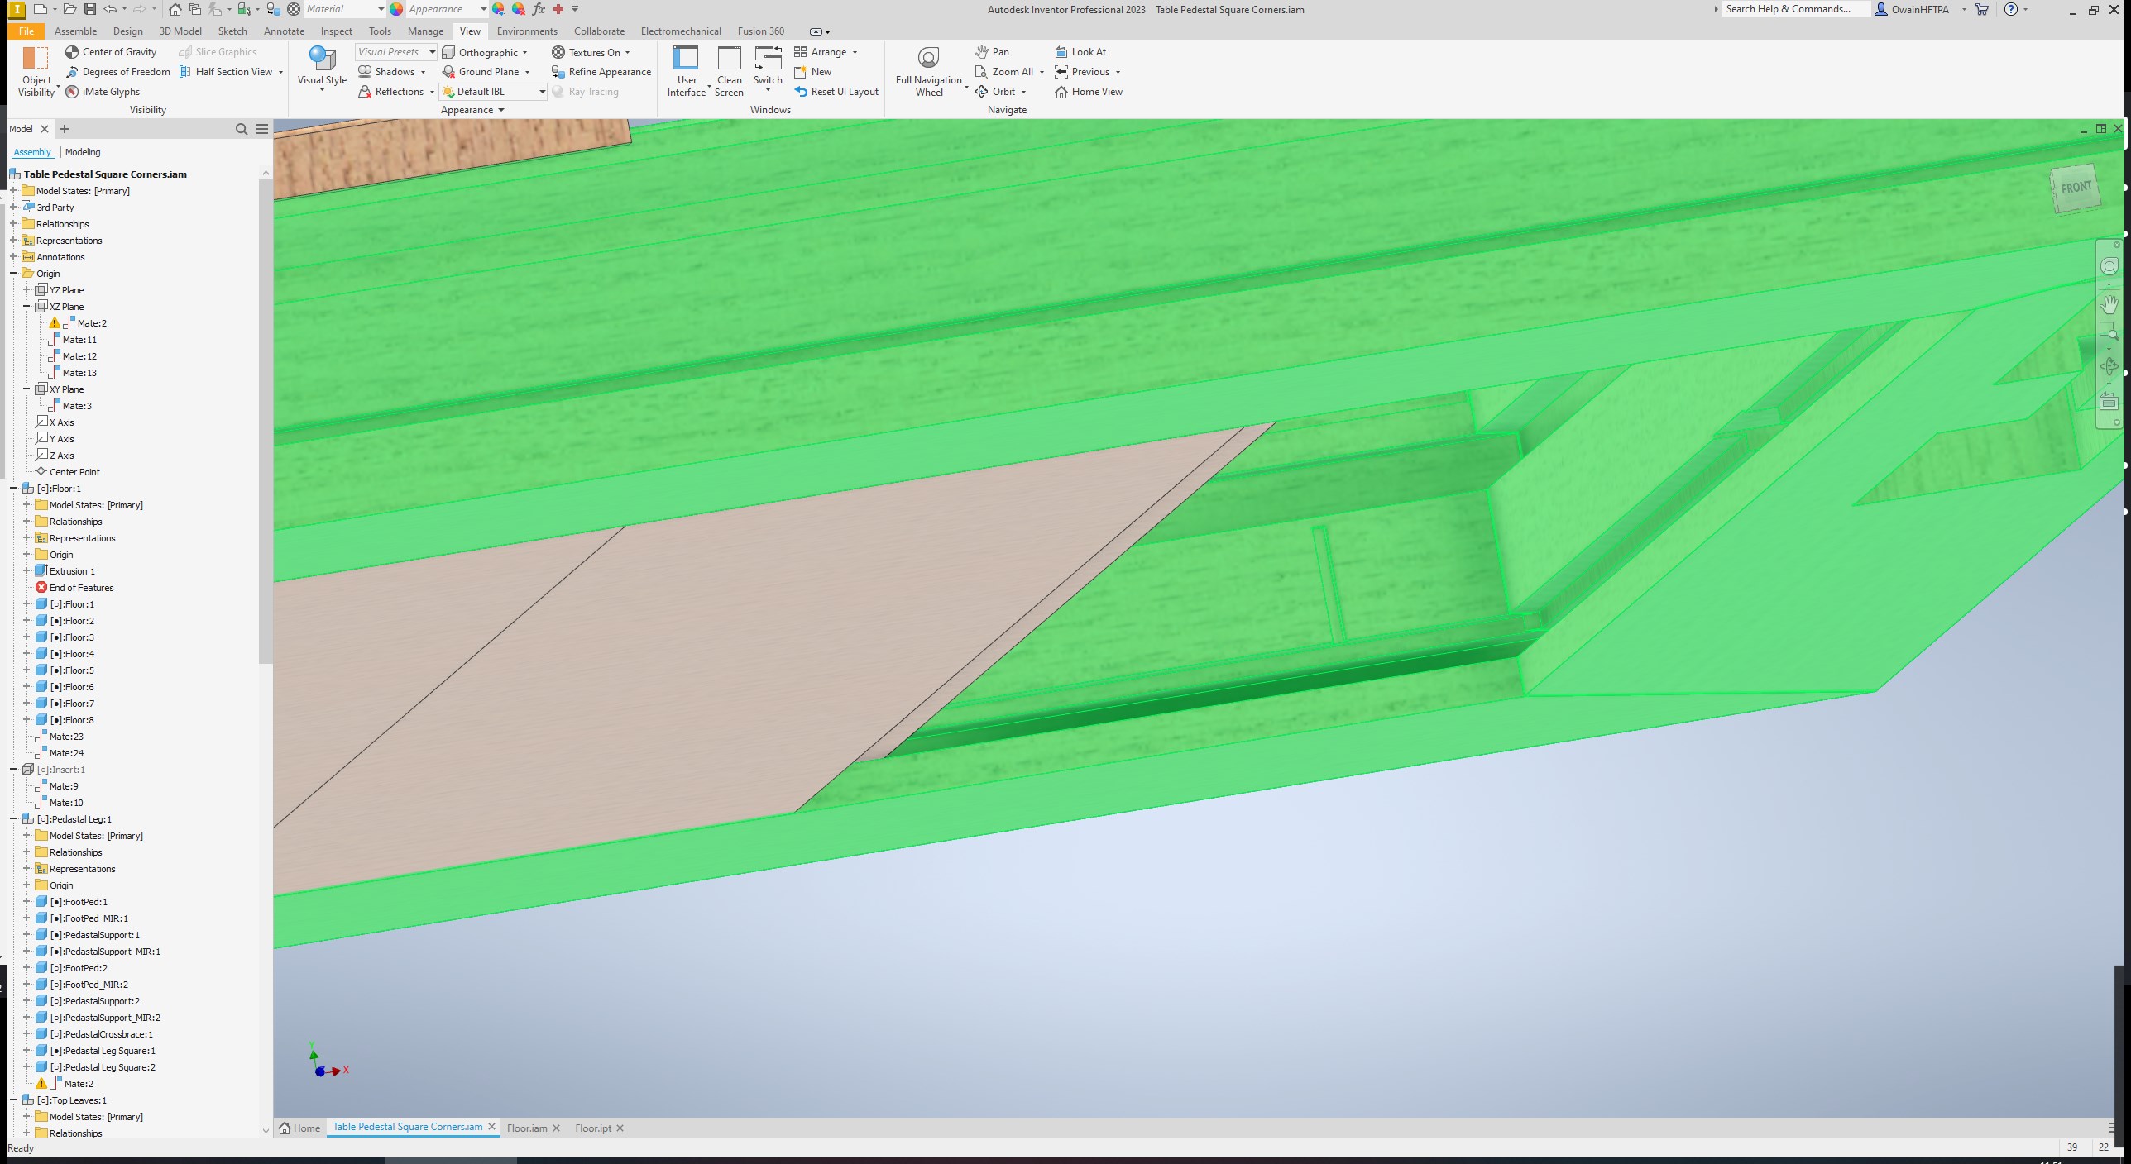The height and width of the screenshot is (1164, 2131).
Task: Click the FRONT face of ViewCube
Action: coord(2075,189)
